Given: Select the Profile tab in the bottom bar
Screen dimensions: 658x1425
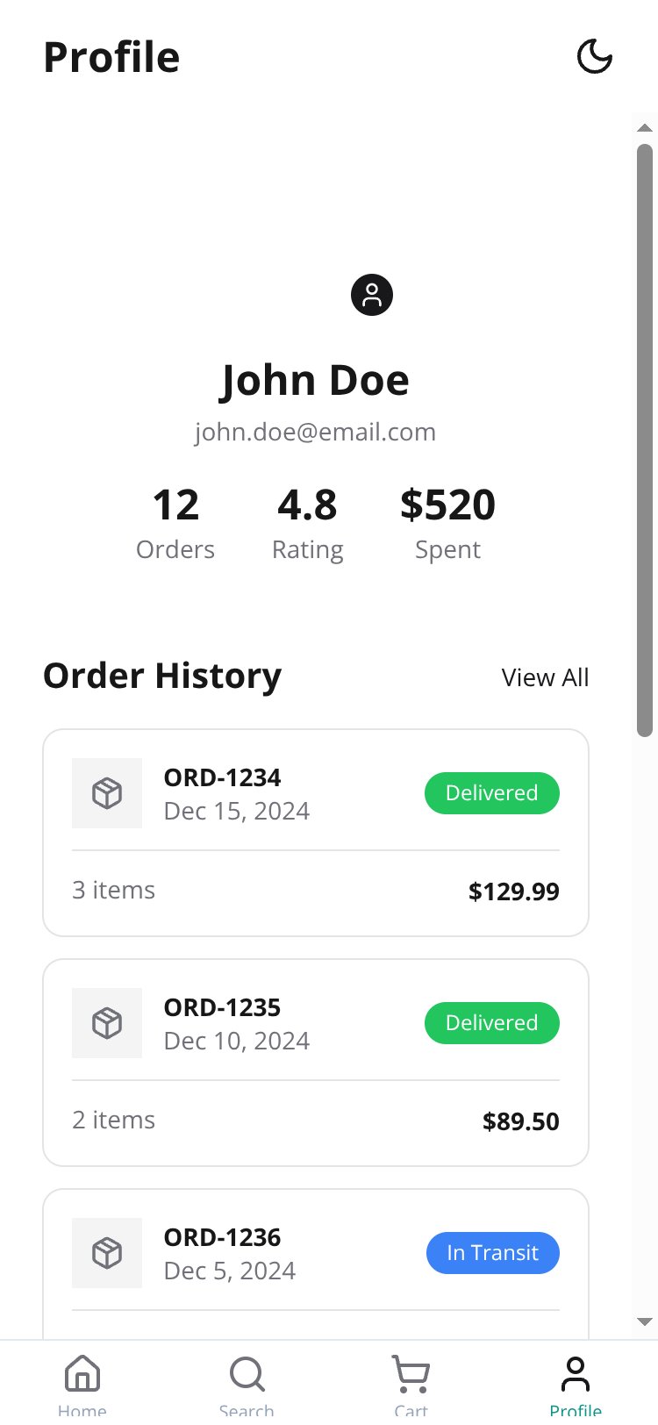Looking at the screenshot, I should tap(576, 1385).
